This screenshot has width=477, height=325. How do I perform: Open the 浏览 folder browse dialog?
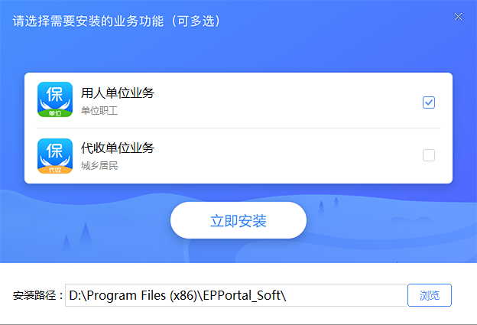429,295
